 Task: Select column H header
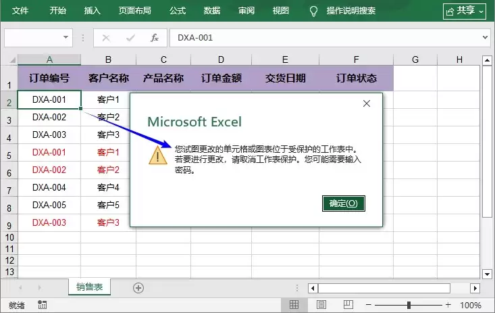pos(459,59)
